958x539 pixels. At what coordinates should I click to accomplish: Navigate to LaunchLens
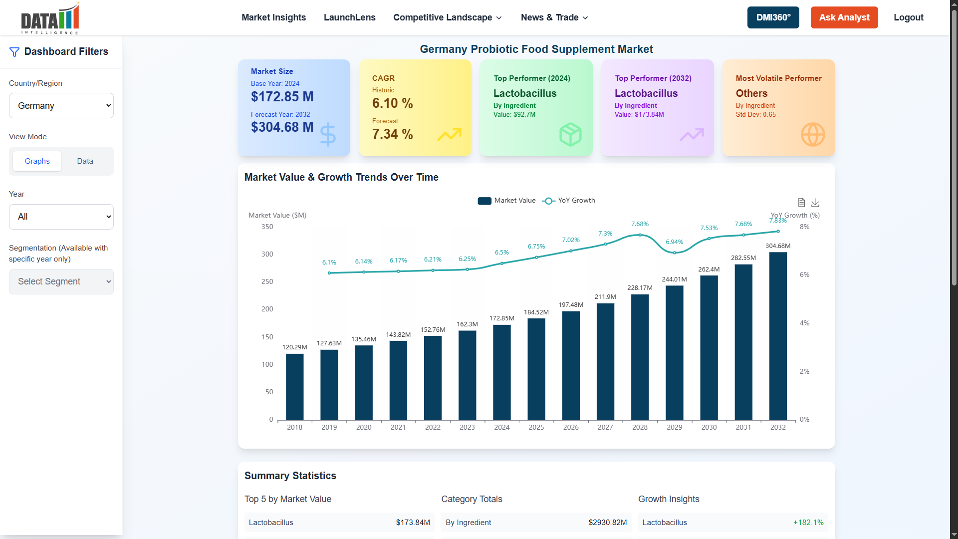tap(349, 17)
